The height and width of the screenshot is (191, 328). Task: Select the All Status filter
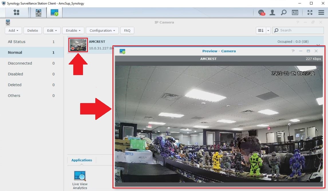32,42
